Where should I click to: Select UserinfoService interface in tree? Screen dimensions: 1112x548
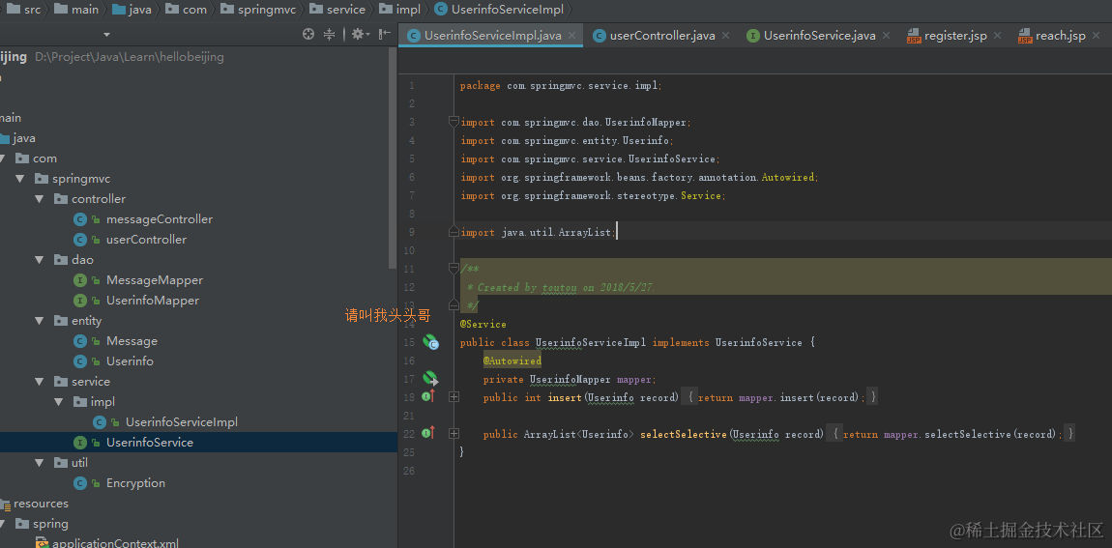tap(150, 443)
